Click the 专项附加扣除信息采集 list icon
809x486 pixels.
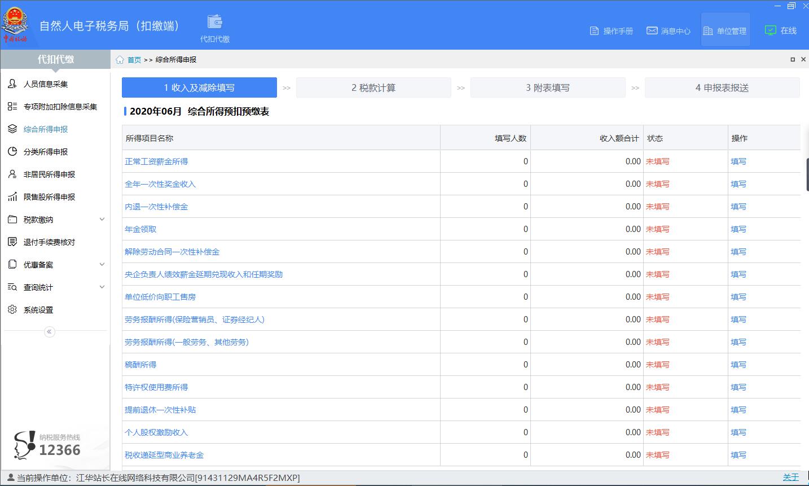(12, 106)
